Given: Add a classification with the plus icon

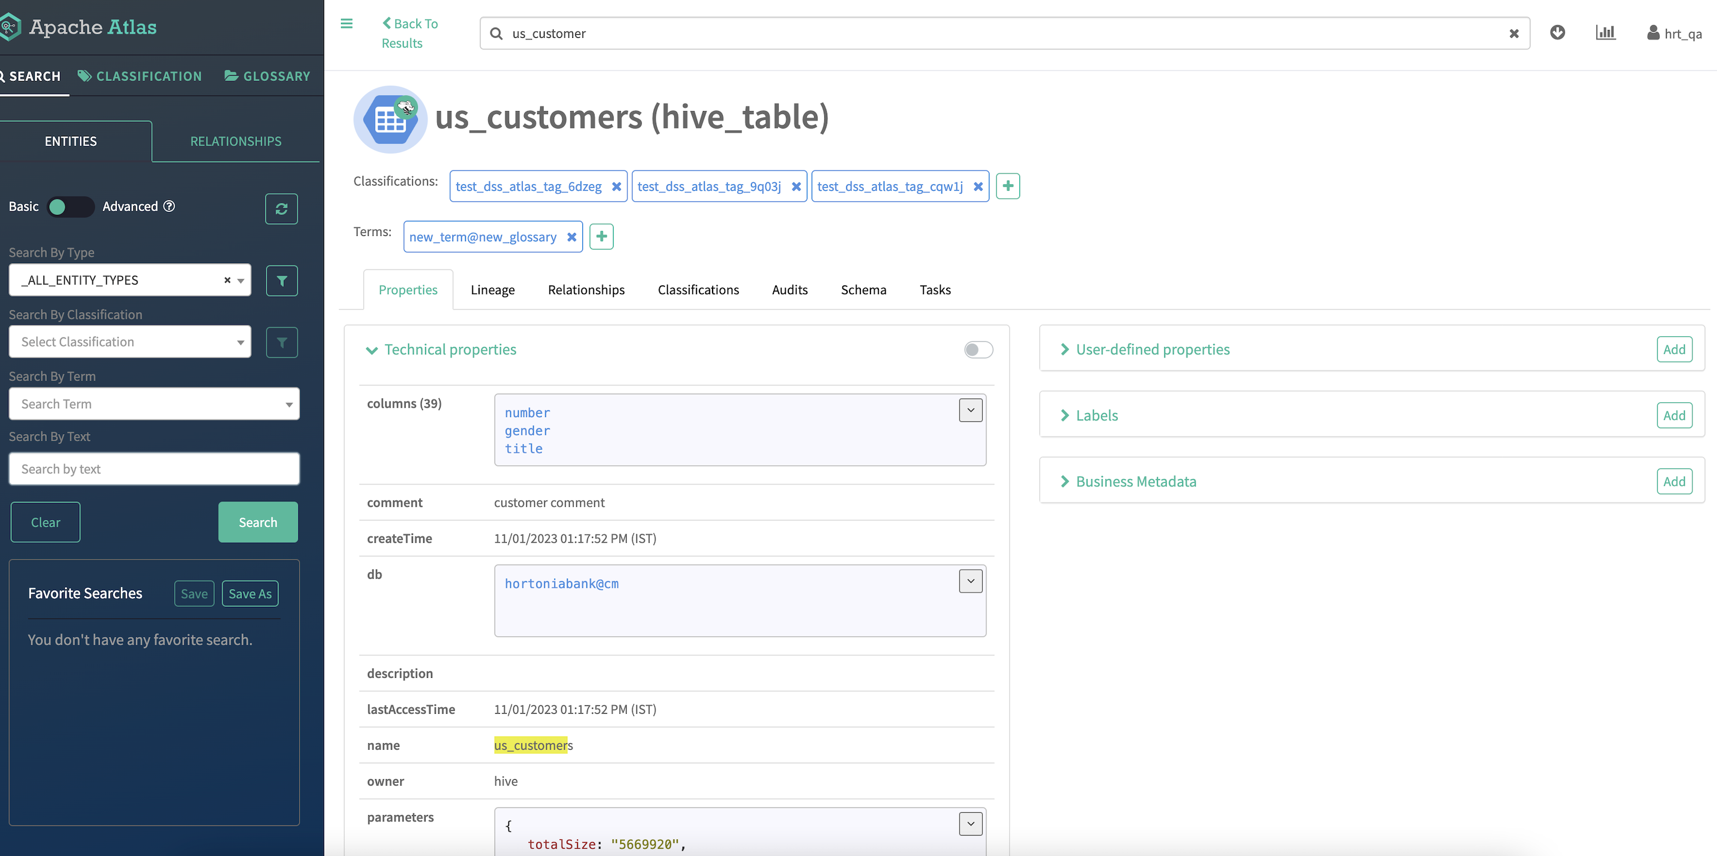Looking at the screenshot, I should click(x=1008, y=186).
